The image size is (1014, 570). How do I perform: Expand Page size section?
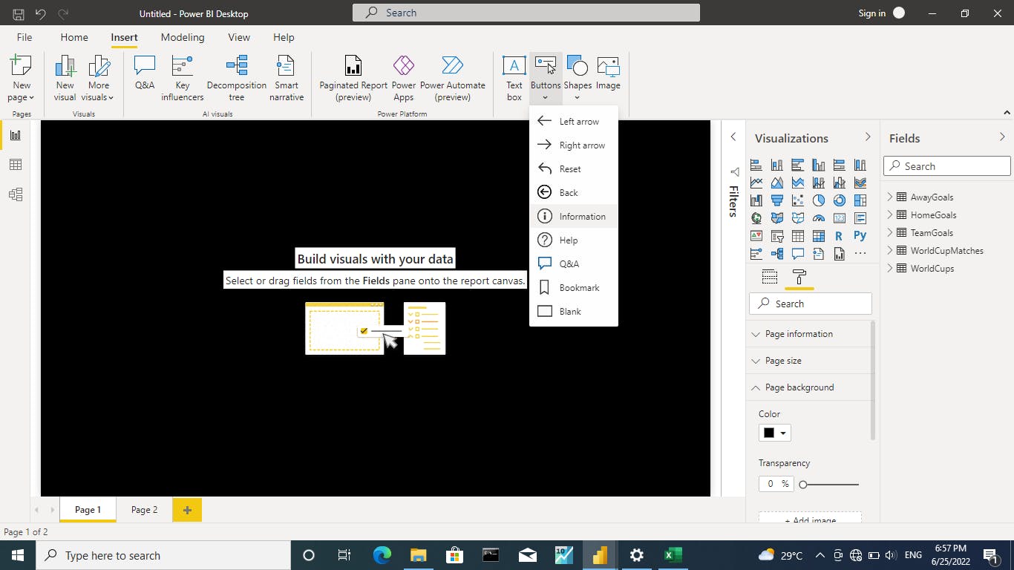tap(808, 361)
